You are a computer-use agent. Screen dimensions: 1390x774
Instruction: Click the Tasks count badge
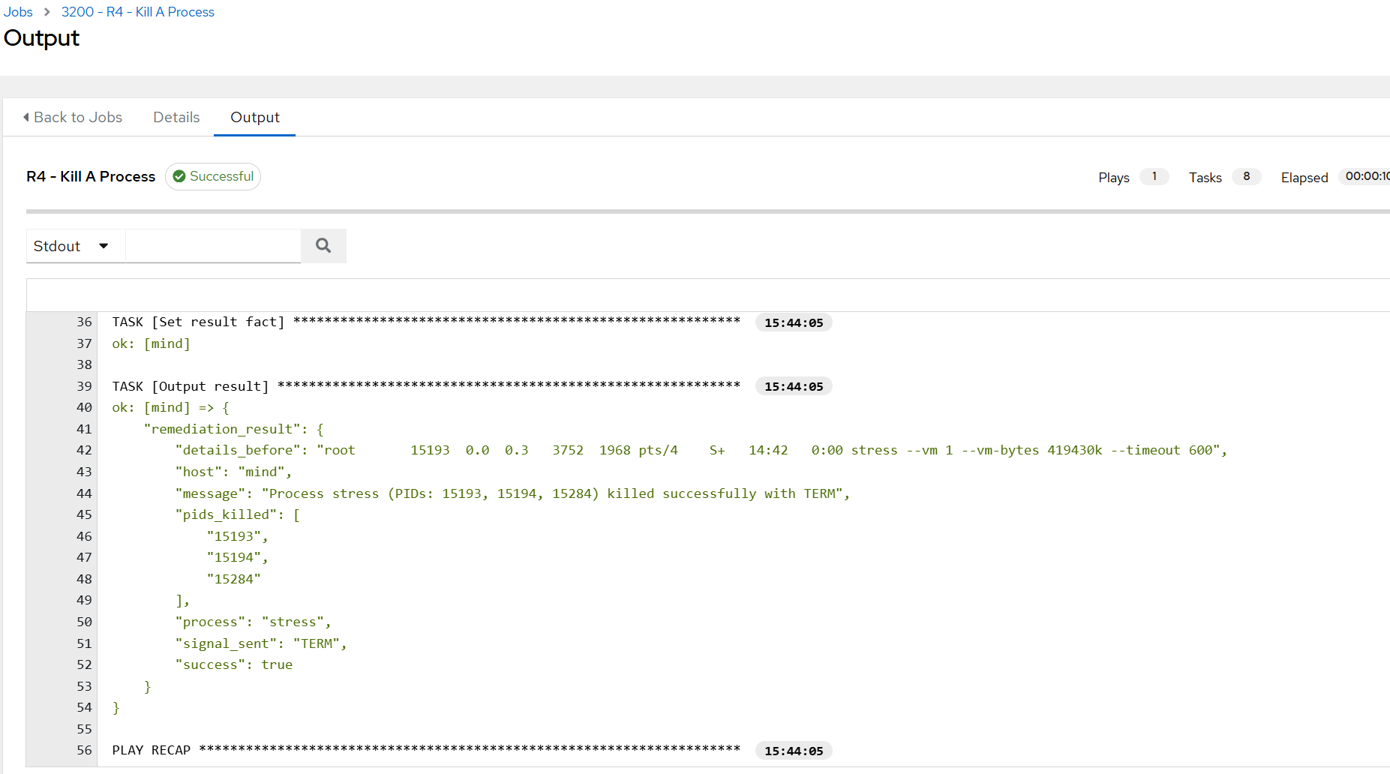1247,176
